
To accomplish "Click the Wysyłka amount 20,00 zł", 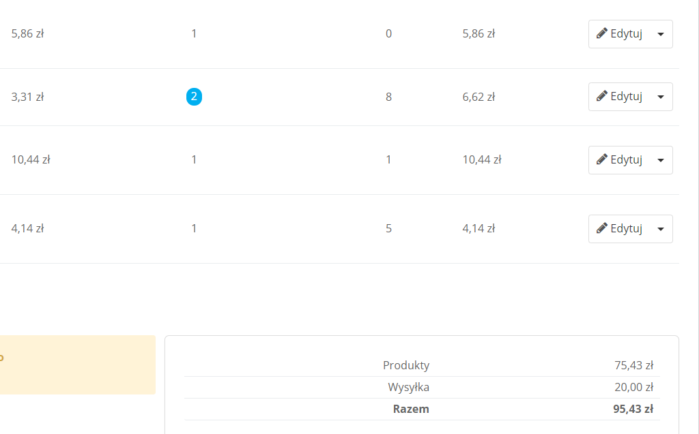I will 634,387.
